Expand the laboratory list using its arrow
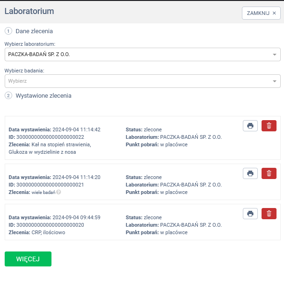The width and height of the screenshot is (284, 287). click(x=275, y=55)
